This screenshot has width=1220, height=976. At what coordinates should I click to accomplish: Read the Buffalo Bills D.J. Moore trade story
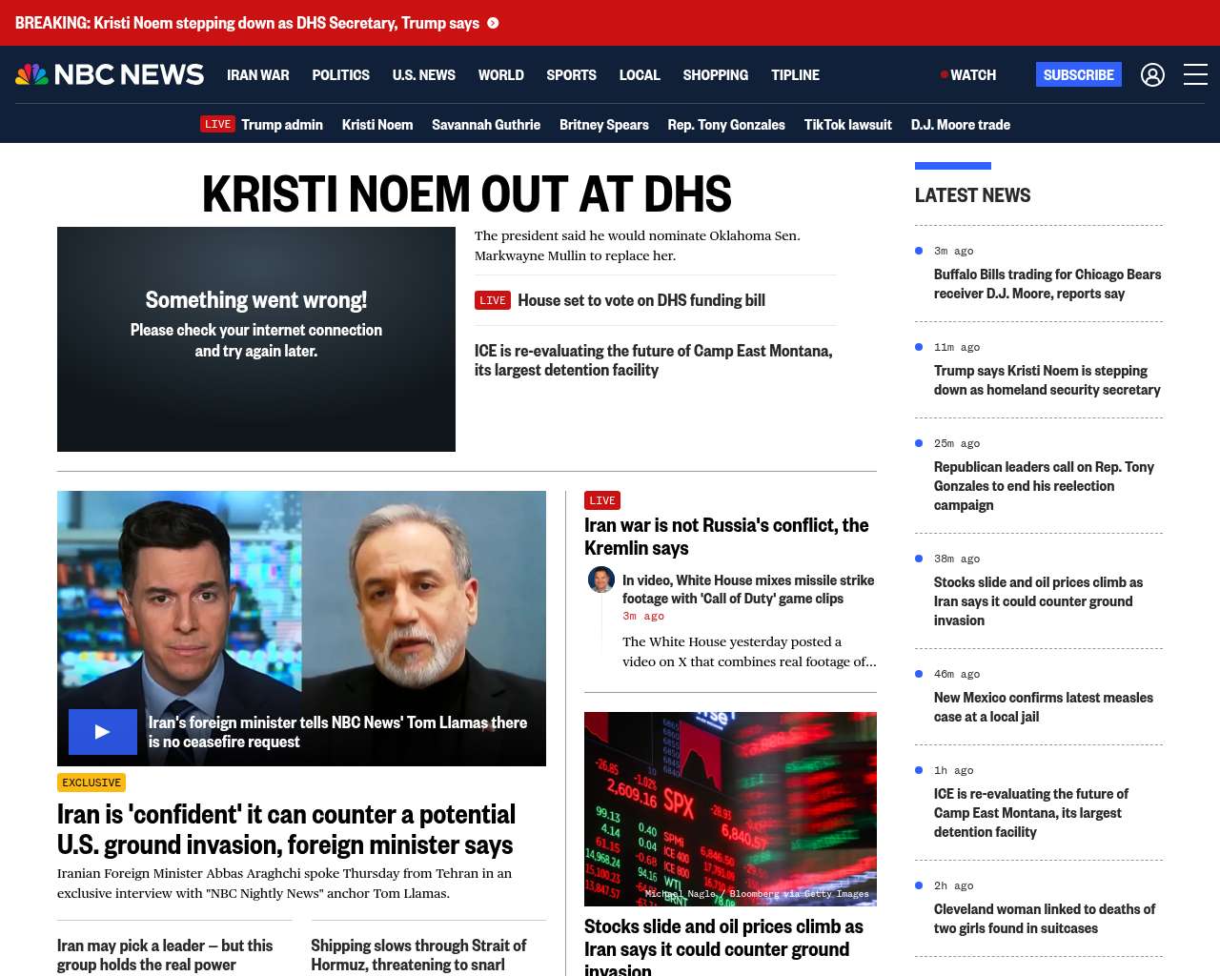pyautogui.click(x=1047, y=284)
